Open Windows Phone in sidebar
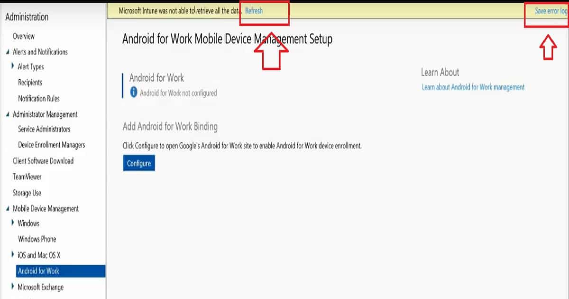Image resolution: width=569 pixels, height=299 pixels. pyautogui.click(x=37, y=239)
